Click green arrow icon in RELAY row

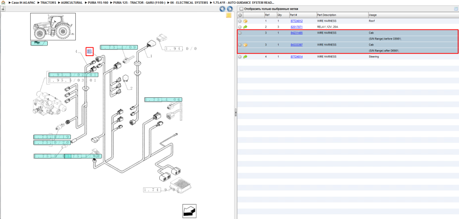coord(245,27)
